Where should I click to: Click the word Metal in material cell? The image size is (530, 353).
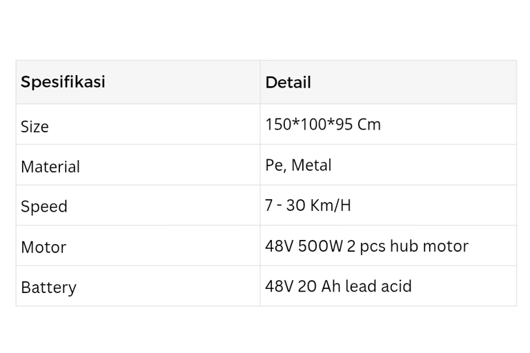click(x=311, y=165)
